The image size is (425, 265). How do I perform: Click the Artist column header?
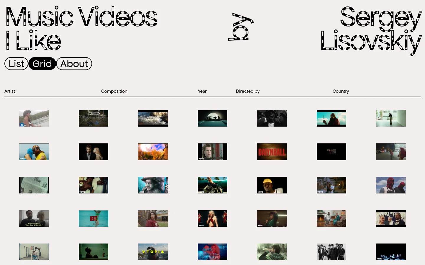point(10,91)
